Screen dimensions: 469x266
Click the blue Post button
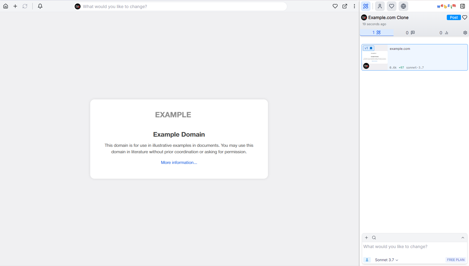(453, 17)
